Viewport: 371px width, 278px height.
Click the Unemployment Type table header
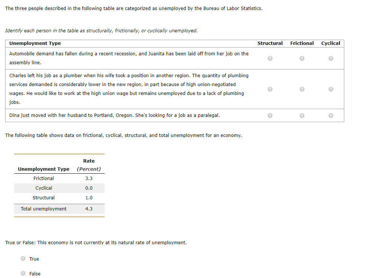[34, 43]
